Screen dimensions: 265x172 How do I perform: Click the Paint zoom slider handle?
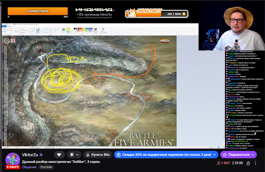coord(219,147)
